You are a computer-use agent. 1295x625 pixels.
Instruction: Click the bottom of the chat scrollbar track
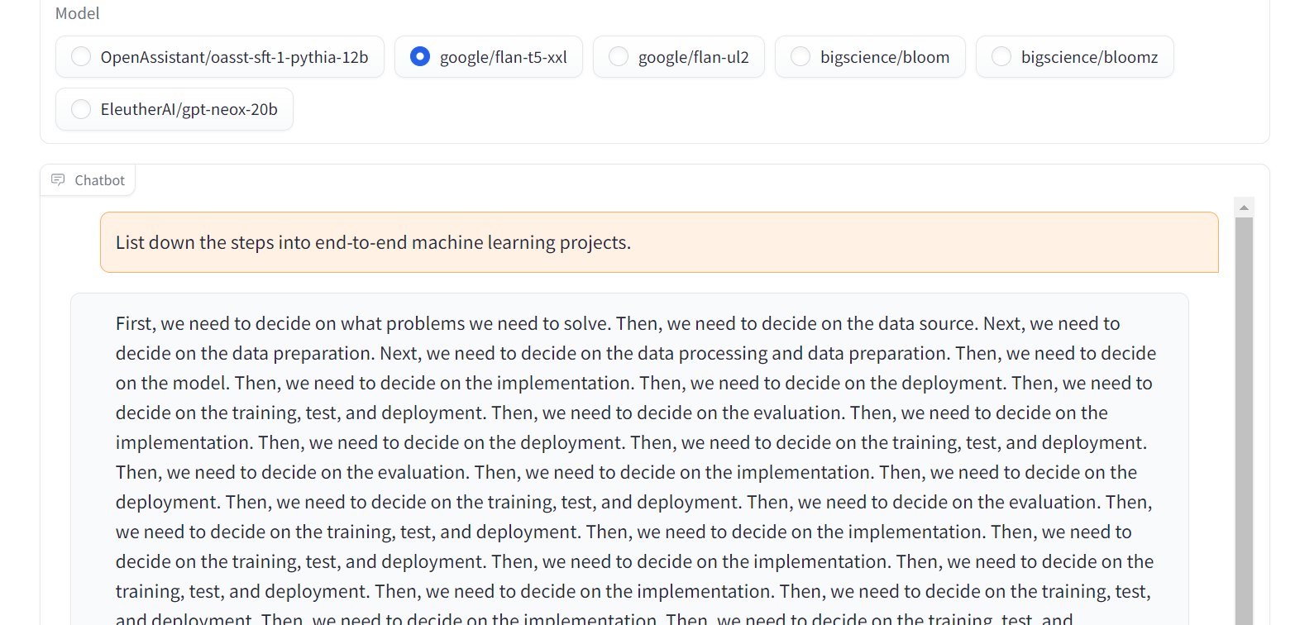(1244, 612)
